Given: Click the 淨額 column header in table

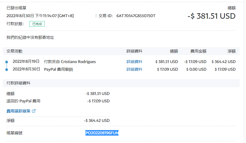Looking at the screenshot, I should click(x=231, y=51).
